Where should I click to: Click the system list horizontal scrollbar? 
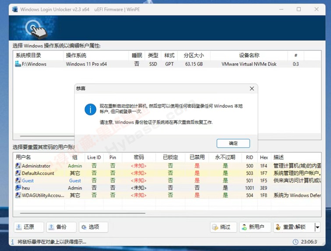point(47,136)
